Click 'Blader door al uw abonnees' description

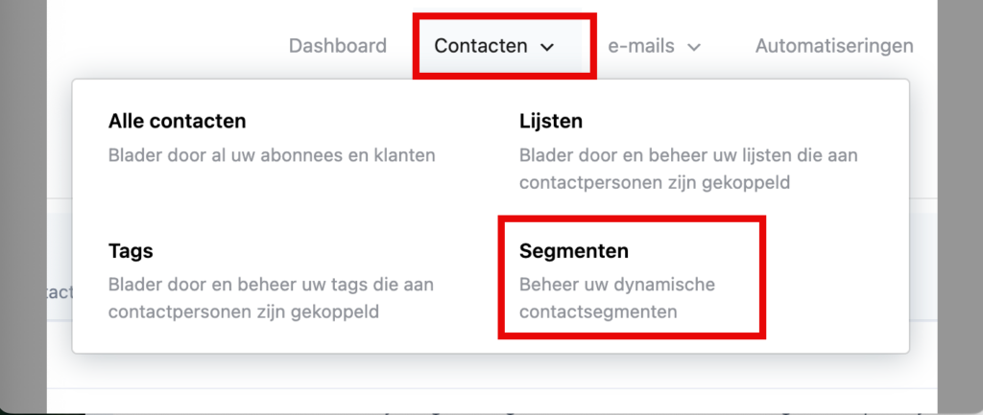[272, 154]
